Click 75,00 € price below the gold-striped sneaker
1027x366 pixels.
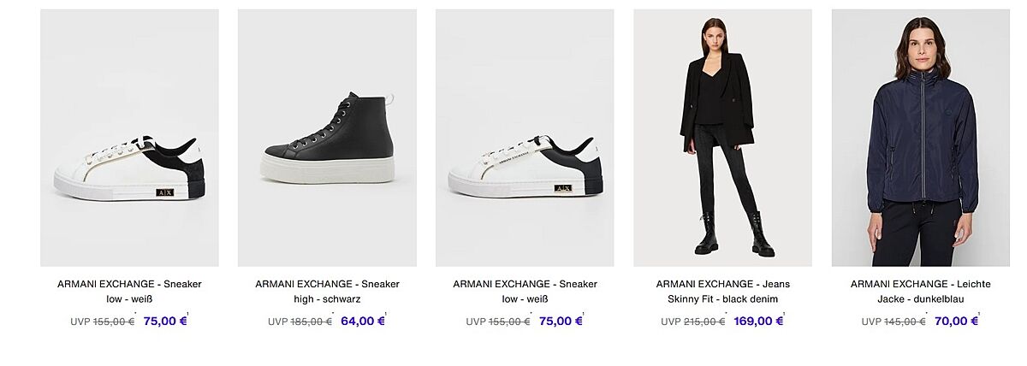[x=165, y=322]
